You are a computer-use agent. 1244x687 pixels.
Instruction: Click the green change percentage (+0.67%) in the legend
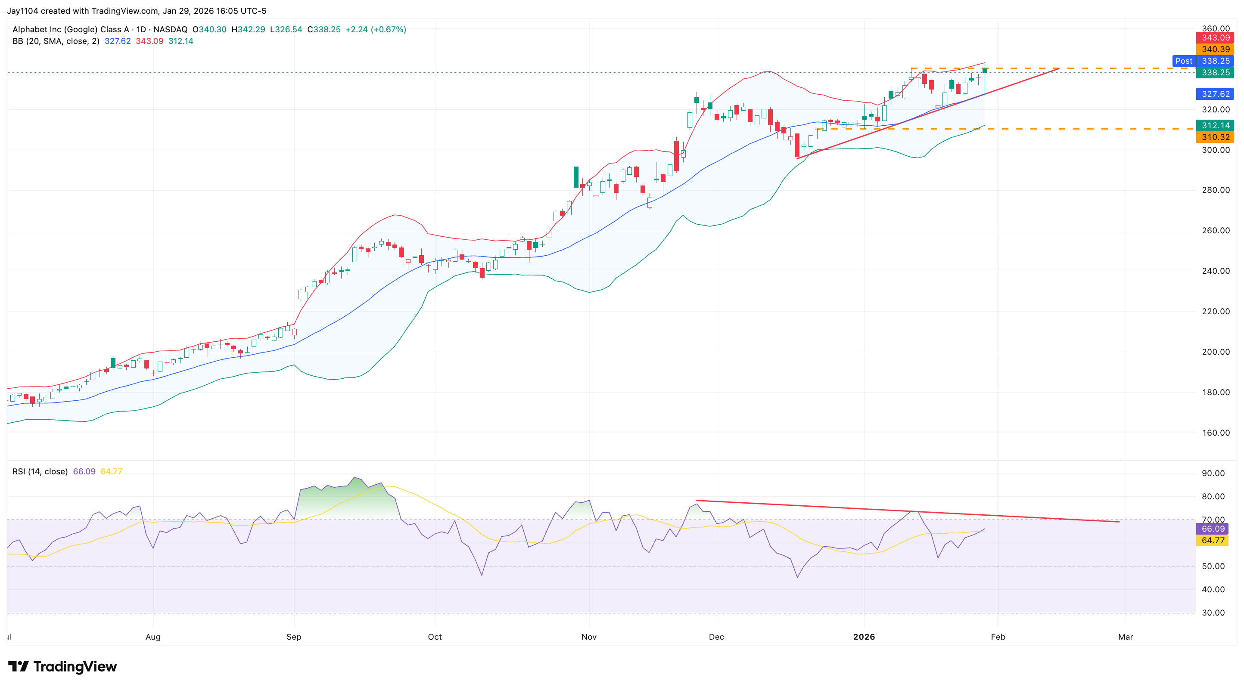coord(389,29)
